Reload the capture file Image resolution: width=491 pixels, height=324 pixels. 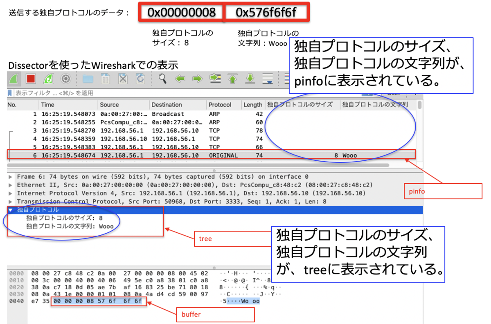(x=140, y=79)
